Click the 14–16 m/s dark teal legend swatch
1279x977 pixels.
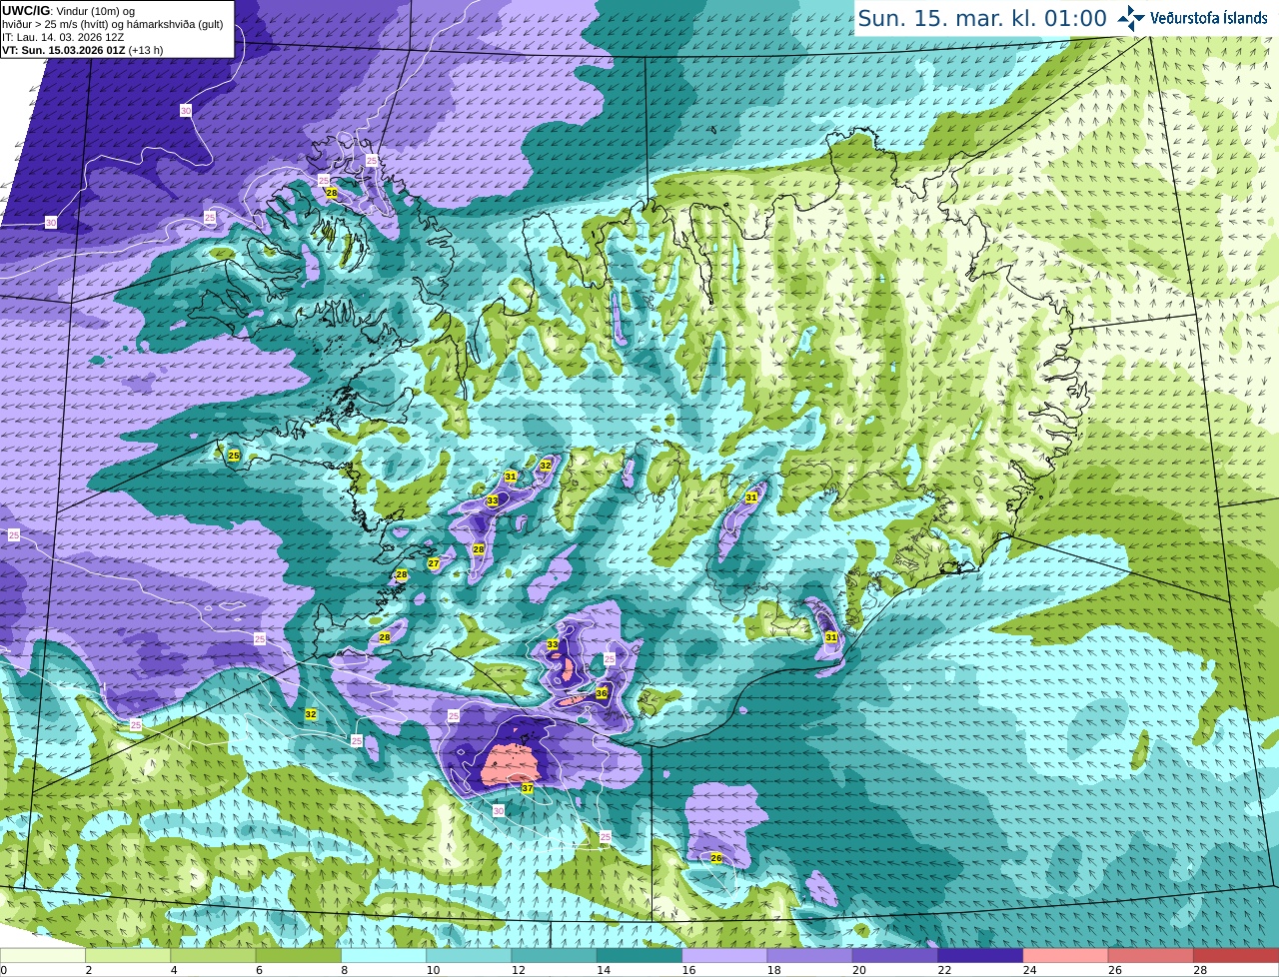point(639,955)
